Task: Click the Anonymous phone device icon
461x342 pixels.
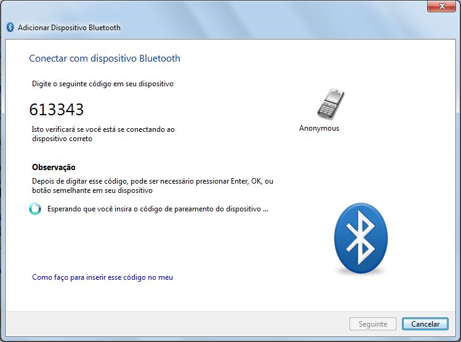Action: [331, 104]
